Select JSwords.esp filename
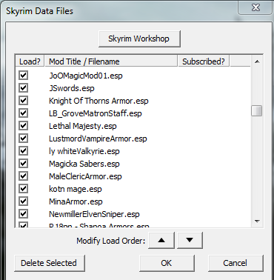This screenshot has width=274, height=280. click(72, 88)
